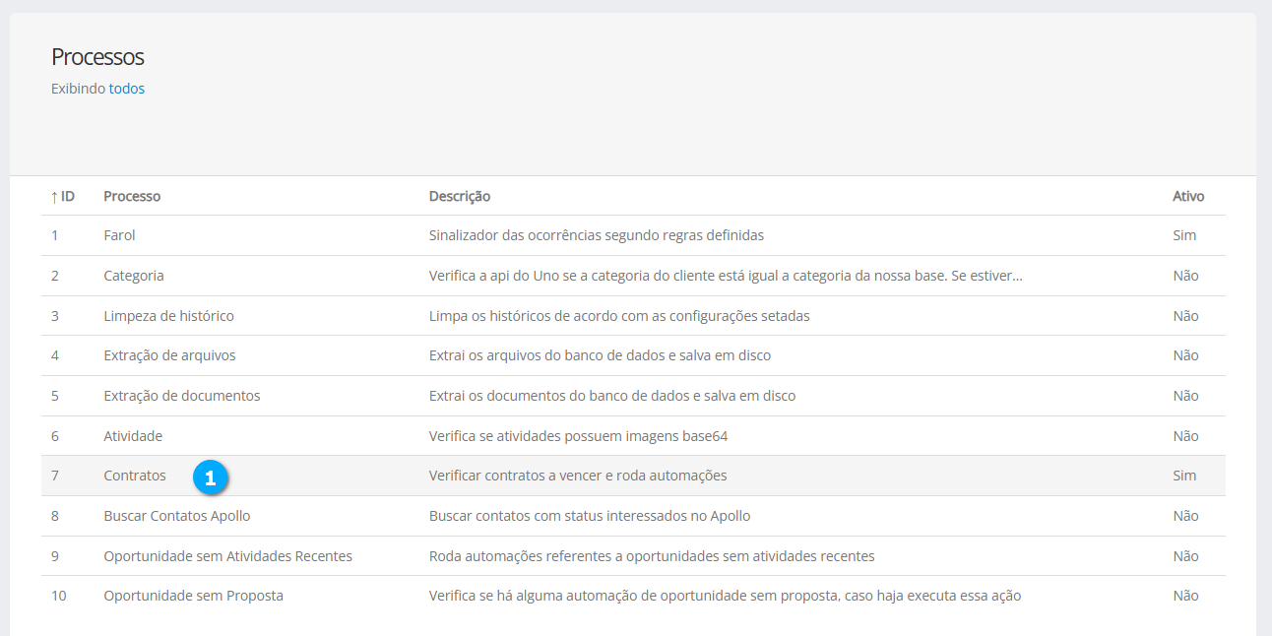The image size is (1272, 636).
Task: Click the 'Sim' status of Farol
Action: coord(1184,235)
